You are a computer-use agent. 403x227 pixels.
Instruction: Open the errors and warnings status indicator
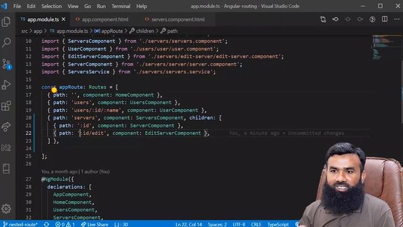click(65, 224)
